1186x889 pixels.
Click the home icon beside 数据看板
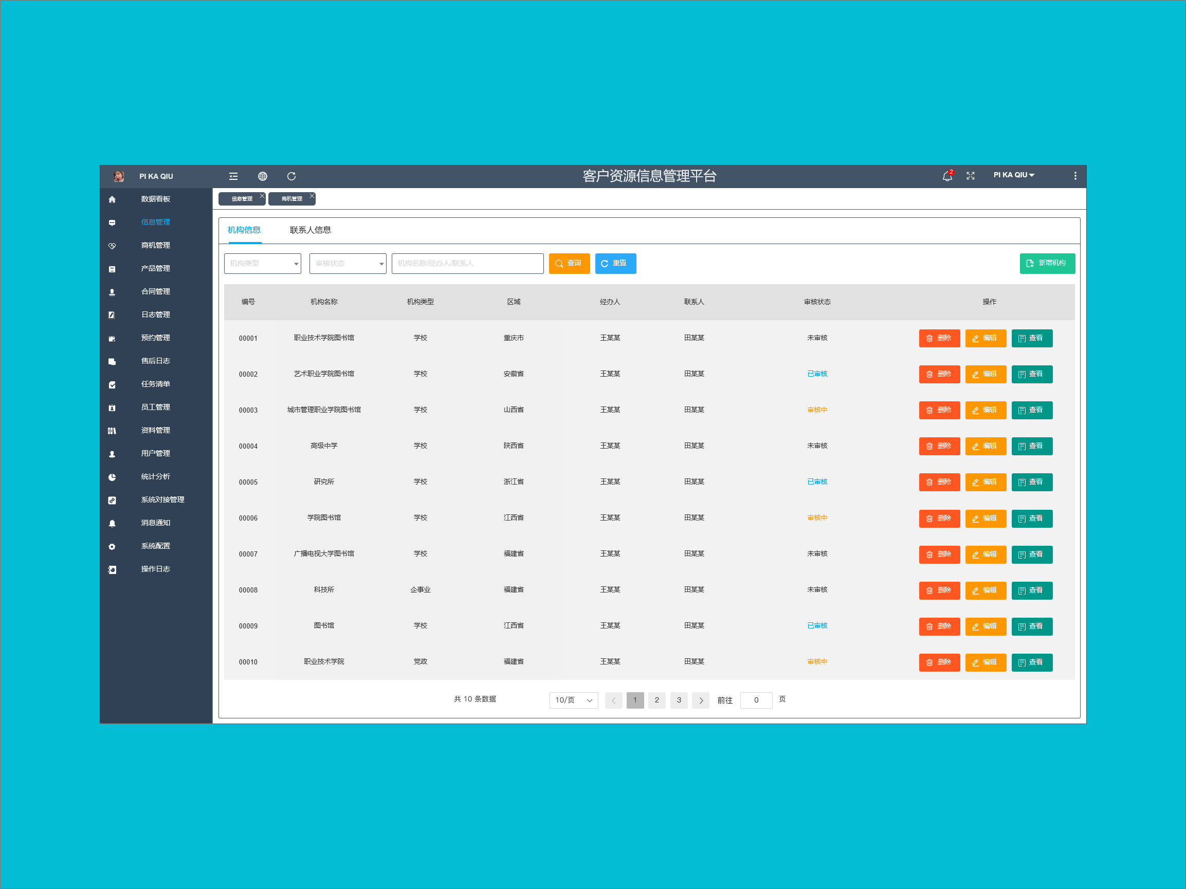pyautogui.click(x=112, y=199)
